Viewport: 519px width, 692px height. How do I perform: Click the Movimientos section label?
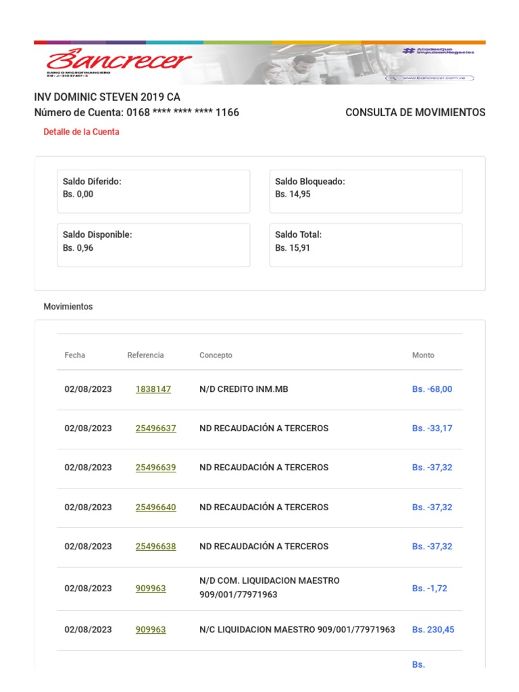tap(68, 307)
